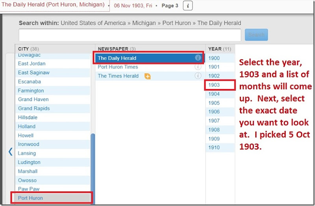The height and width of the screenshot is (206, 315).
Task: Choose 1909 in the year column
Action: click(x=220, y=139)
